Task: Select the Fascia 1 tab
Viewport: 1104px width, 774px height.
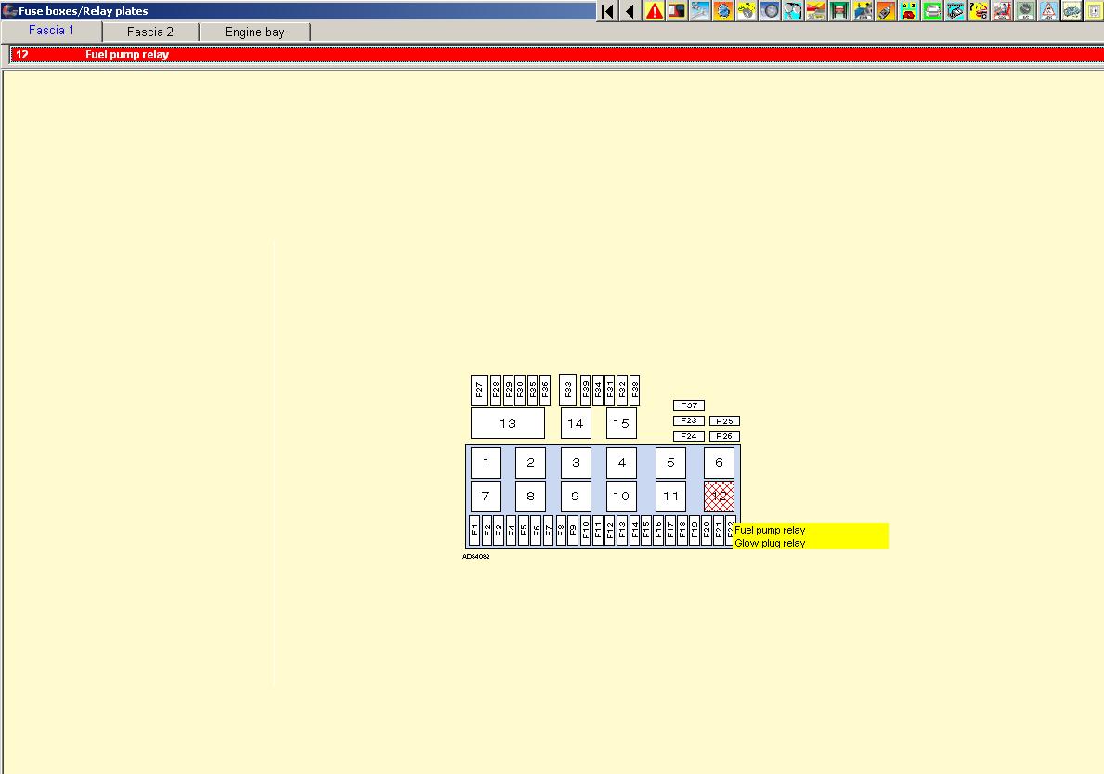Action: click(52, 31)
